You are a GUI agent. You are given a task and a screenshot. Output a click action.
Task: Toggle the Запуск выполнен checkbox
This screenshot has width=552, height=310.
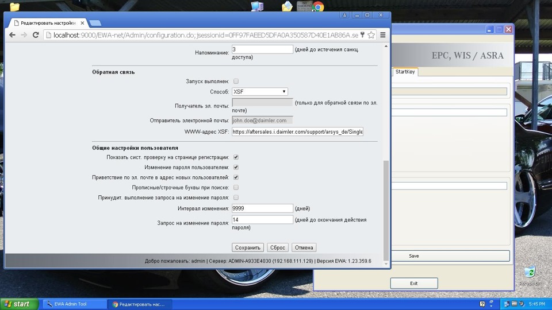click(x=236, y=81)
